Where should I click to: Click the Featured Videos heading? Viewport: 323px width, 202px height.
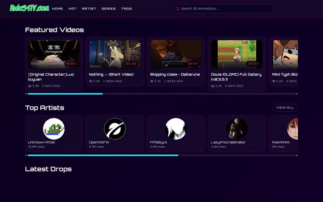coord(54,30)
